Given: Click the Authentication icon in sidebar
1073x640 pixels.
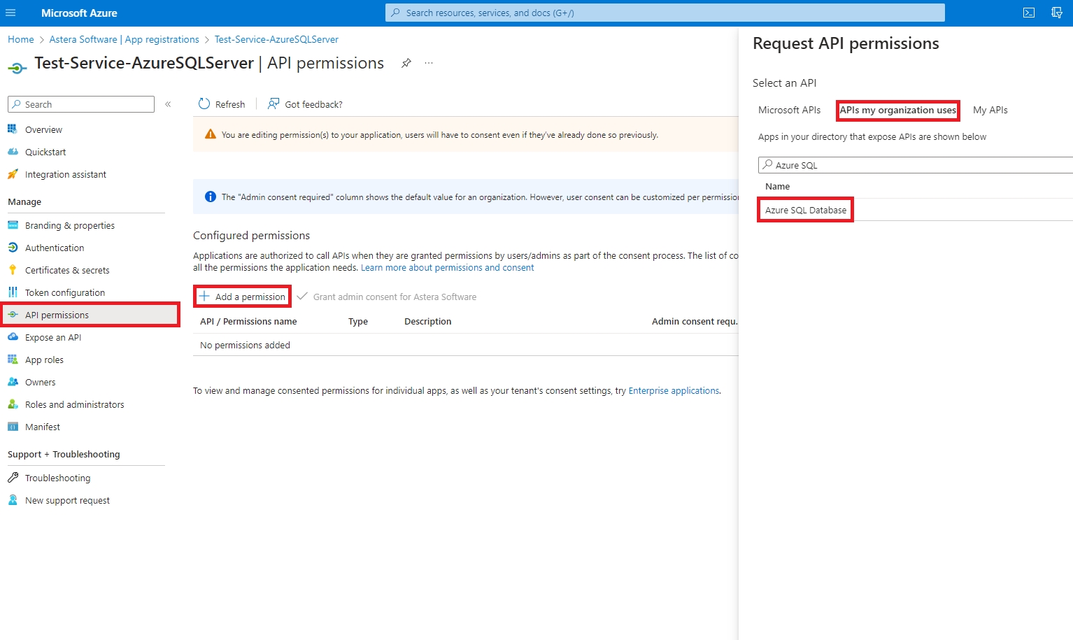Looking at the screenshot, I should pos(13,248).
